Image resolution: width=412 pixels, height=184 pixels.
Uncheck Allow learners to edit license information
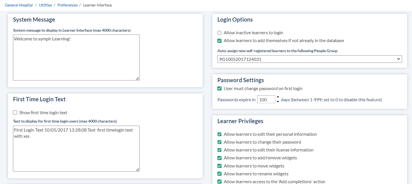point(220,150)
